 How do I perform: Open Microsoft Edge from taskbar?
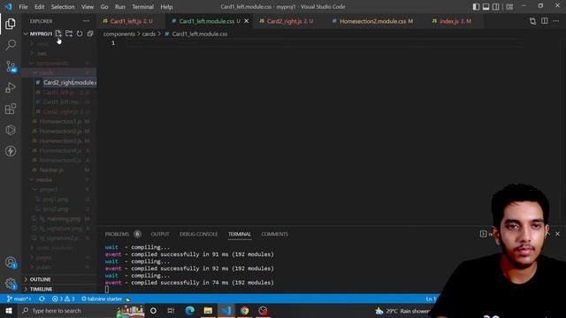(189, 310)
